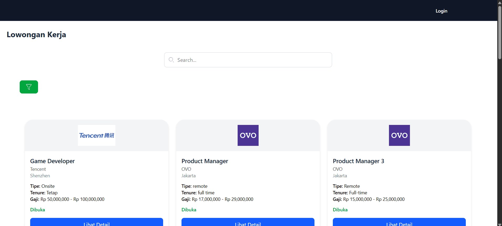Open the Login link
The image size is (502, 226).
[441, 11]
